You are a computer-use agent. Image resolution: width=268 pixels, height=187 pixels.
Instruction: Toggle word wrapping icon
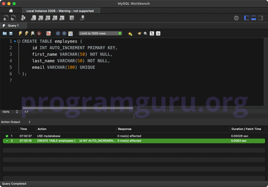(x=158, y=33)
